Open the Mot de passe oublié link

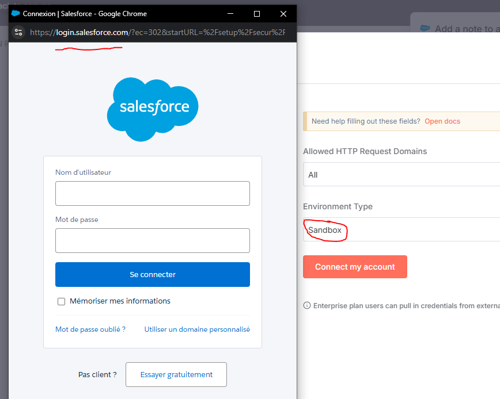[90, 329]
